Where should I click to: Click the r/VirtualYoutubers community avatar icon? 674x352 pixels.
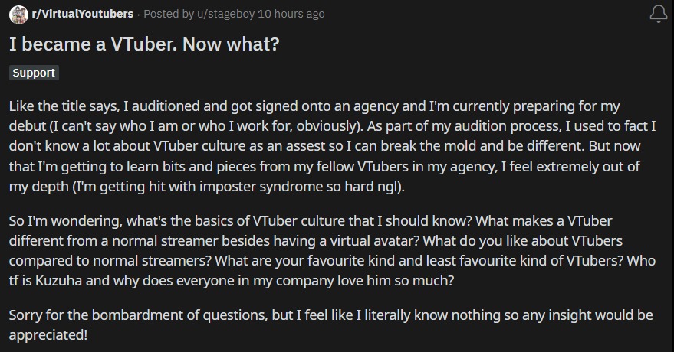[x=18, y=15]
